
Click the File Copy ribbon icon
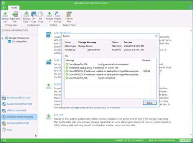click(x=41, y=17)
